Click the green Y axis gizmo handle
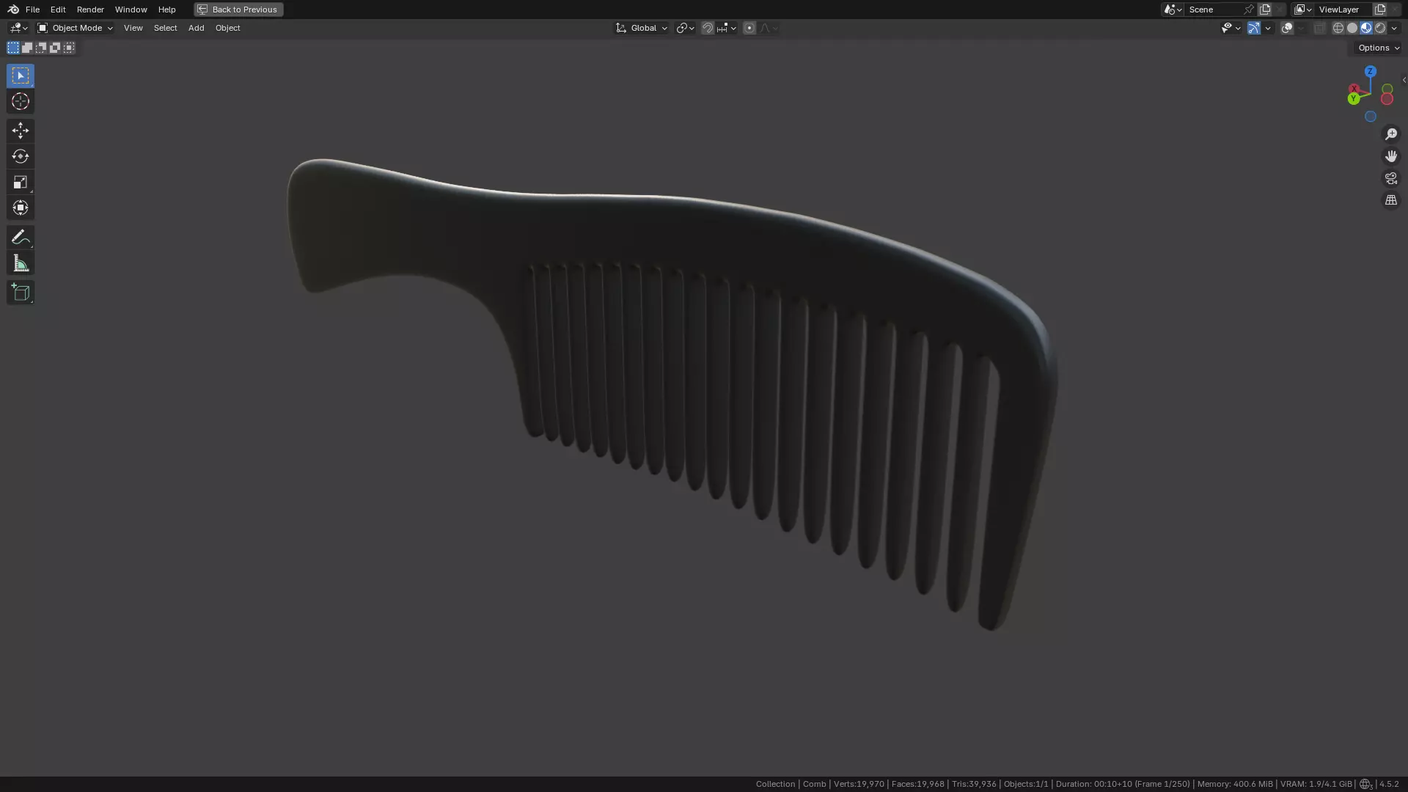This screenshot has width=1408, height=792. tap(1353, 99)
